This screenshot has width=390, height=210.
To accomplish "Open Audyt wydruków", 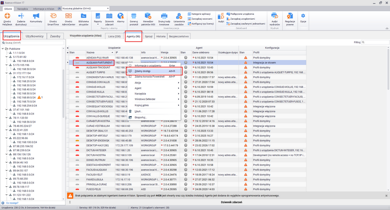I will tap(275, 19).
